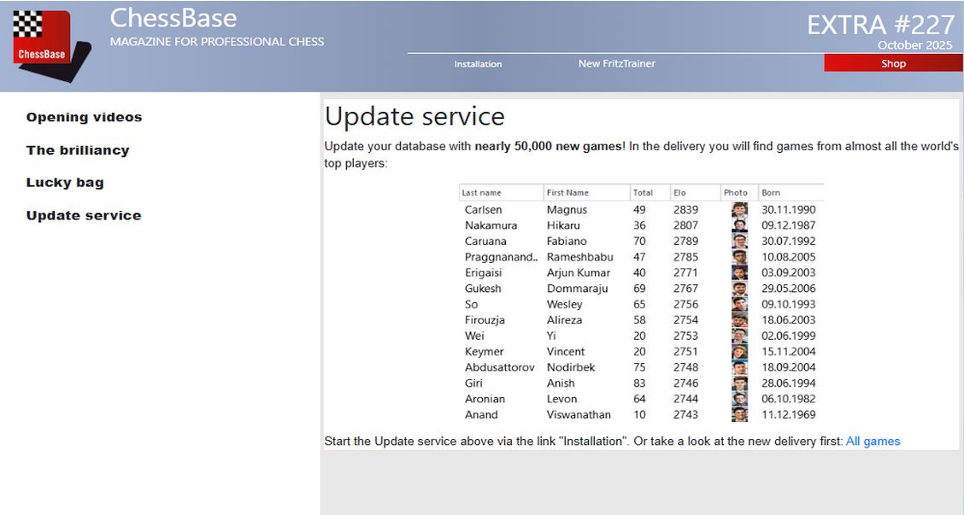964x515 pixels.
Task: Click Hikaru Nakamura's photo thumbnail
Action: click(739, 225)
